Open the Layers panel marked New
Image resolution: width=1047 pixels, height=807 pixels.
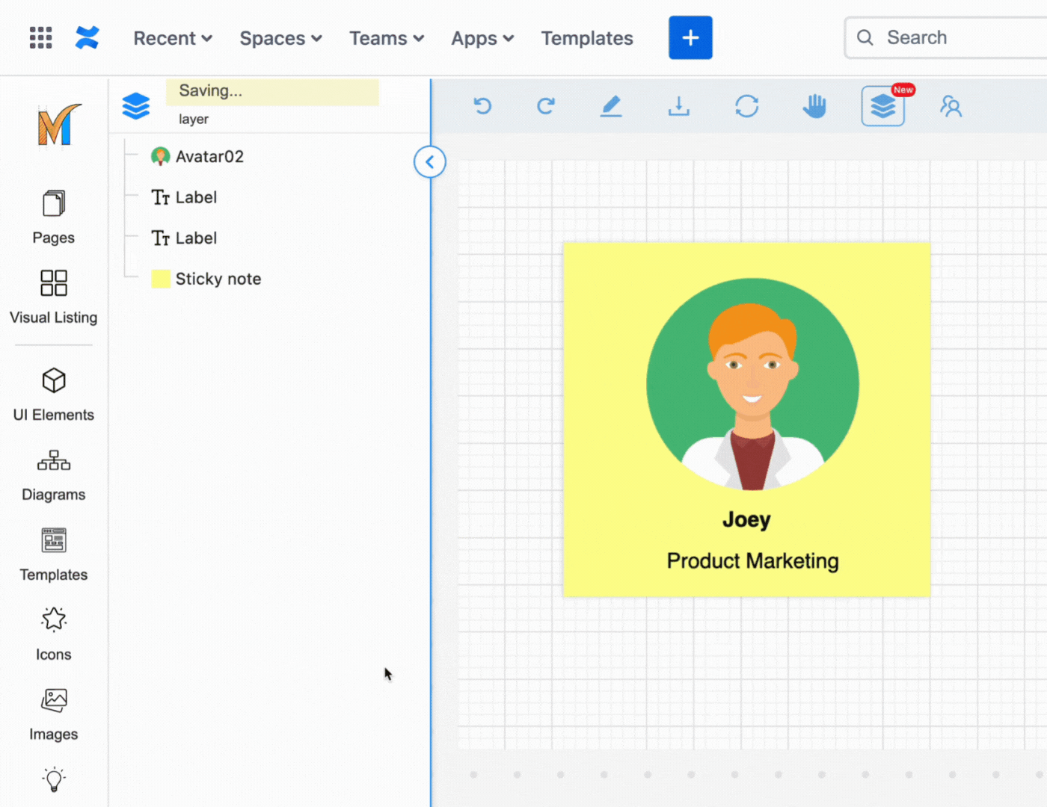(882, 106)
